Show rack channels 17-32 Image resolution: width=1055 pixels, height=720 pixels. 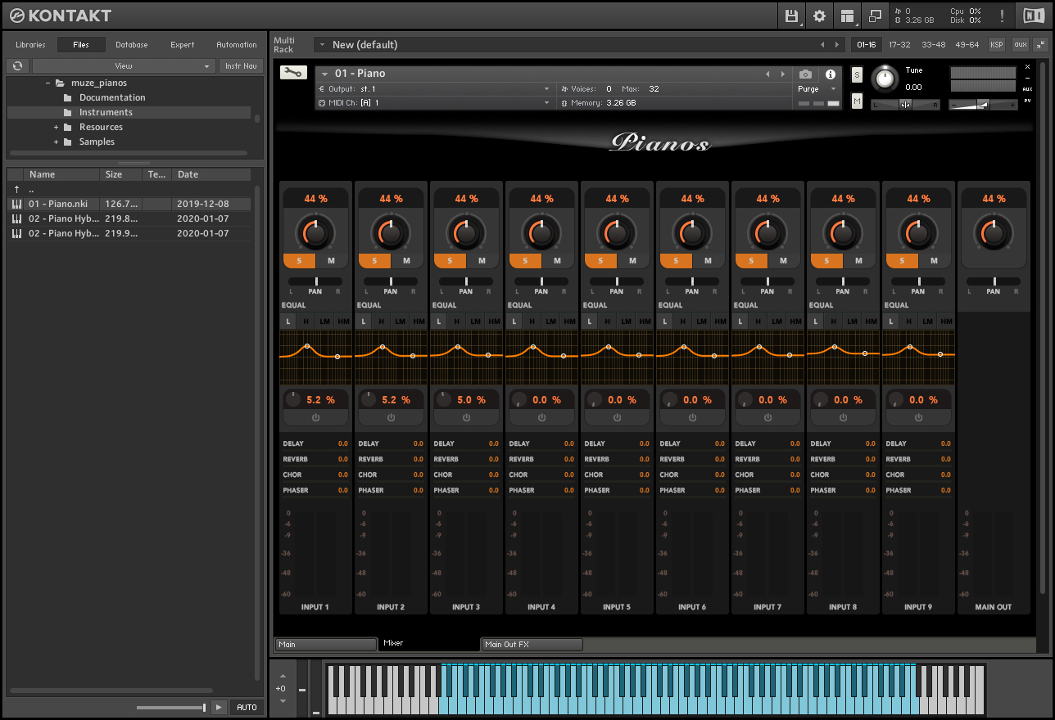(899, 45)
